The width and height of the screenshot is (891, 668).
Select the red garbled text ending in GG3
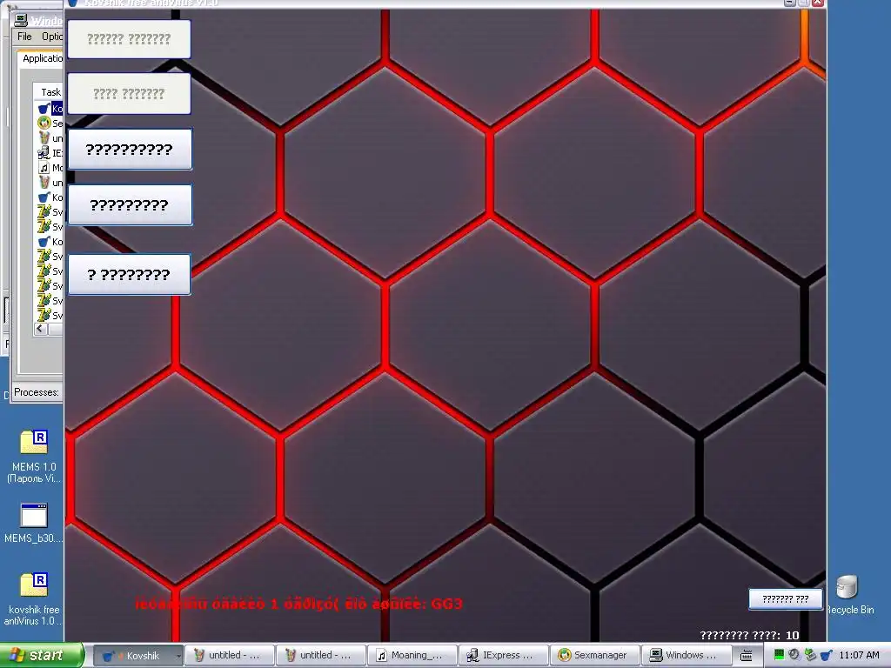[299, 604]
